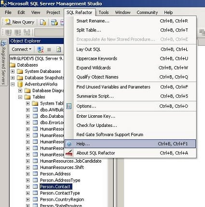Select Expand Wildcards menu entry
Screen dimensions: 205x207
pos(130,68)
